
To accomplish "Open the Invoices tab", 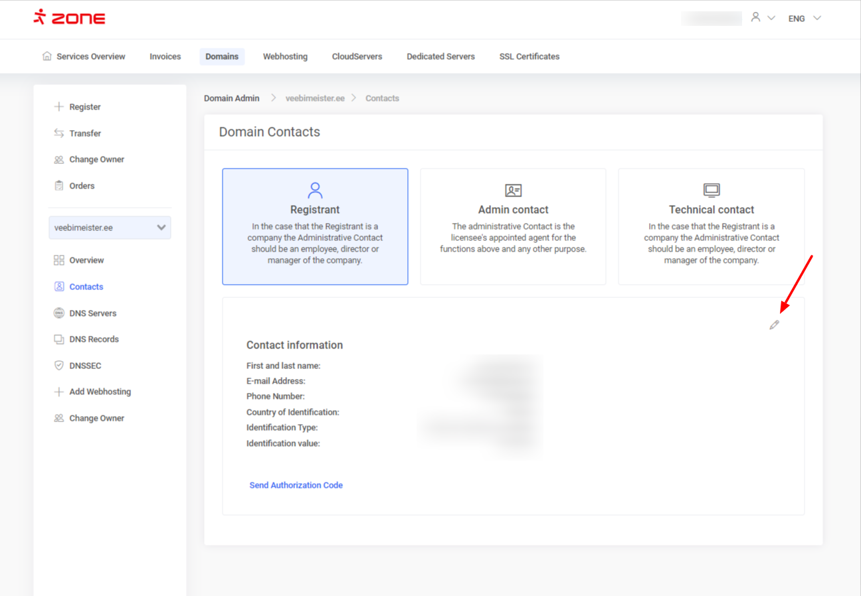I will 165,56.
